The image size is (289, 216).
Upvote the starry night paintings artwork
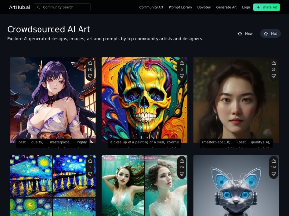point(90,161)
